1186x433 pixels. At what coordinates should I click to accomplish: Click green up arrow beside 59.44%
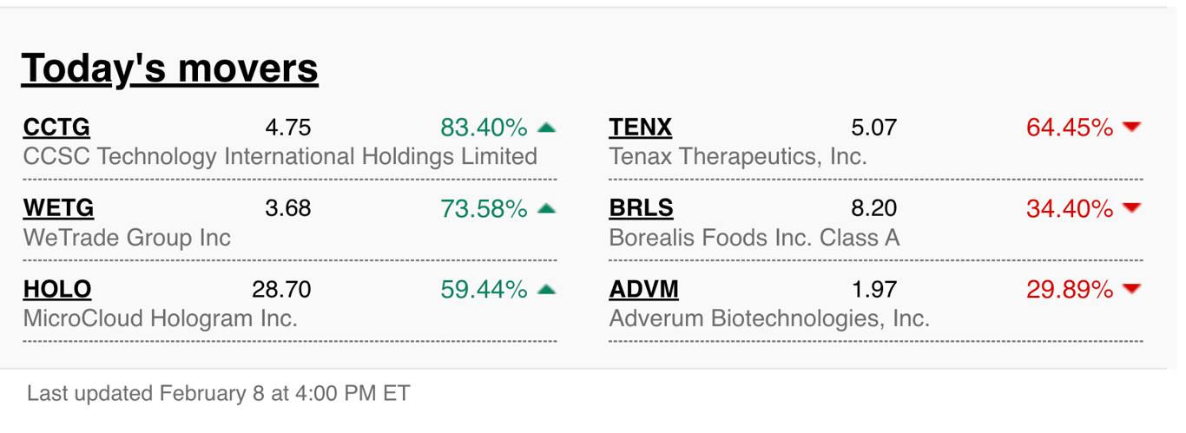[x=546, y=289]
